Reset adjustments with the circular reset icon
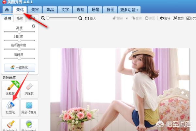The width and height of the screenshot is (196, 131). 34,26
